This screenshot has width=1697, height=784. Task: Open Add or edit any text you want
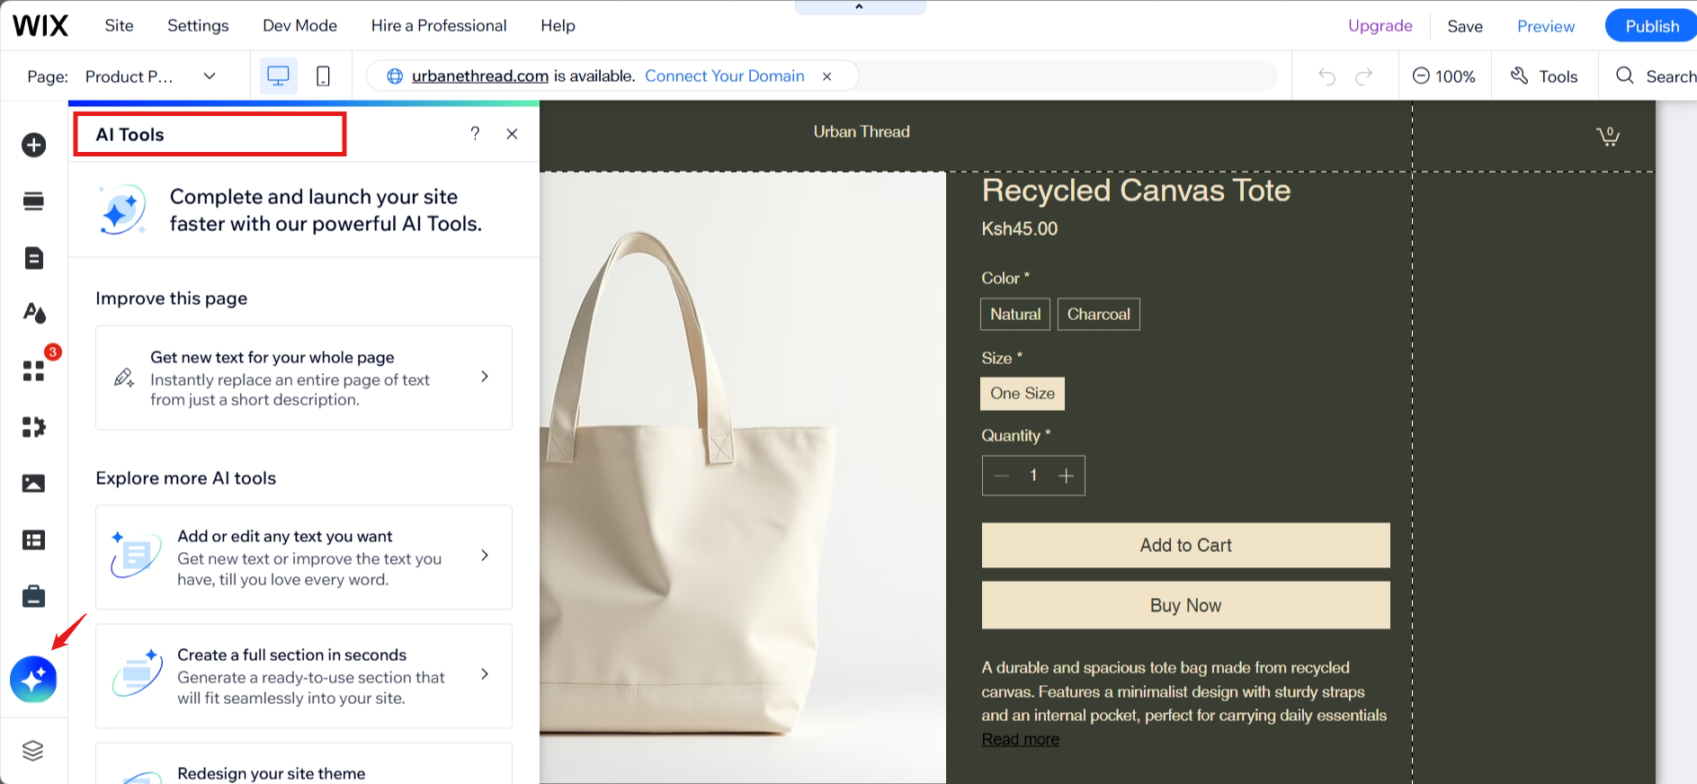[304, 557]
